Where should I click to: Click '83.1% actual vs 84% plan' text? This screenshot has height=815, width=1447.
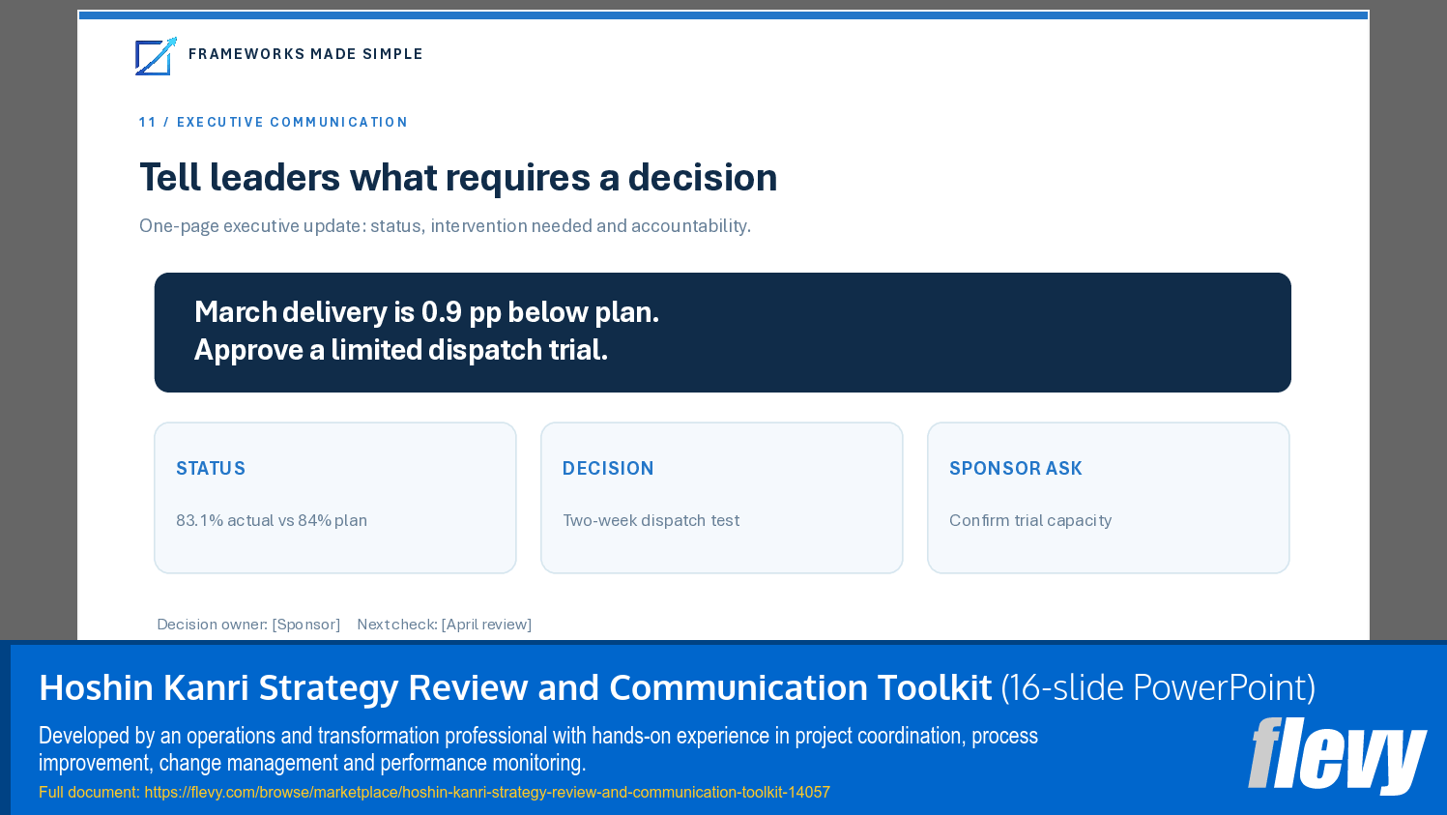272,521
